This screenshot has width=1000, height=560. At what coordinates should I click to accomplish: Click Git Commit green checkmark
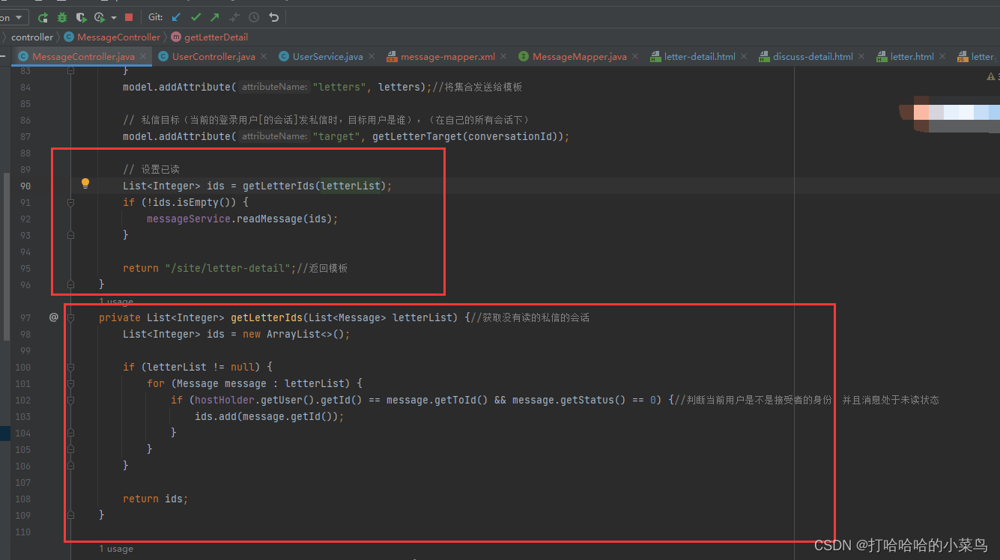196,16
